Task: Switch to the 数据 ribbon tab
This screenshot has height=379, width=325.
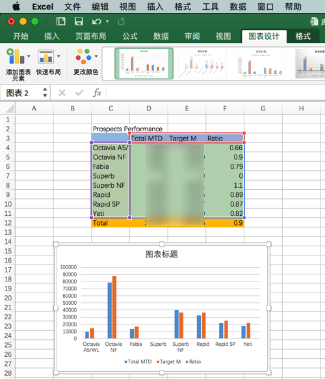Action: 161,36
